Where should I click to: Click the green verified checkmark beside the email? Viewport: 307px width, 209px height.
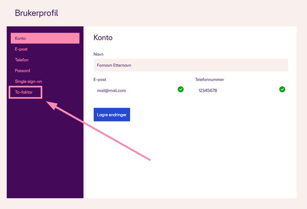pyautogui.click(x=181, y=89)
